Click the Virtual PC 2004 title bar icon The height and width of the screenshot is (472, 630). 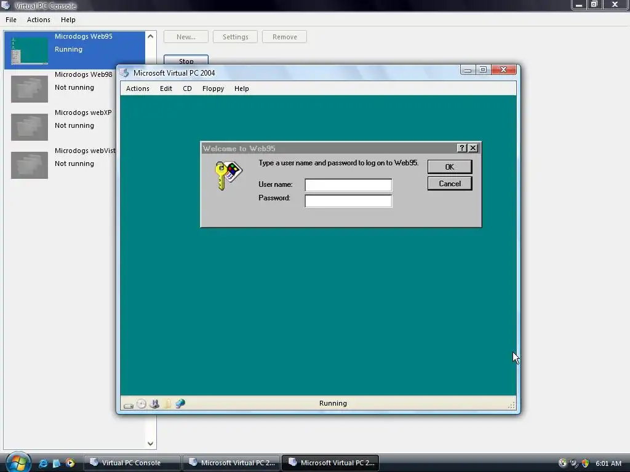point(124,73)
